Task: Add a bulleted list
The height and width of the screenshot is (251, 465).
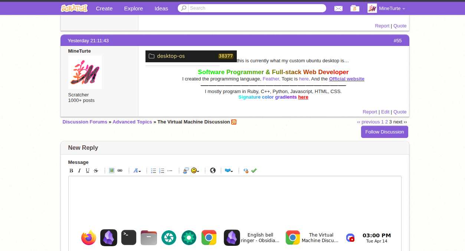Action: (153, 171)
